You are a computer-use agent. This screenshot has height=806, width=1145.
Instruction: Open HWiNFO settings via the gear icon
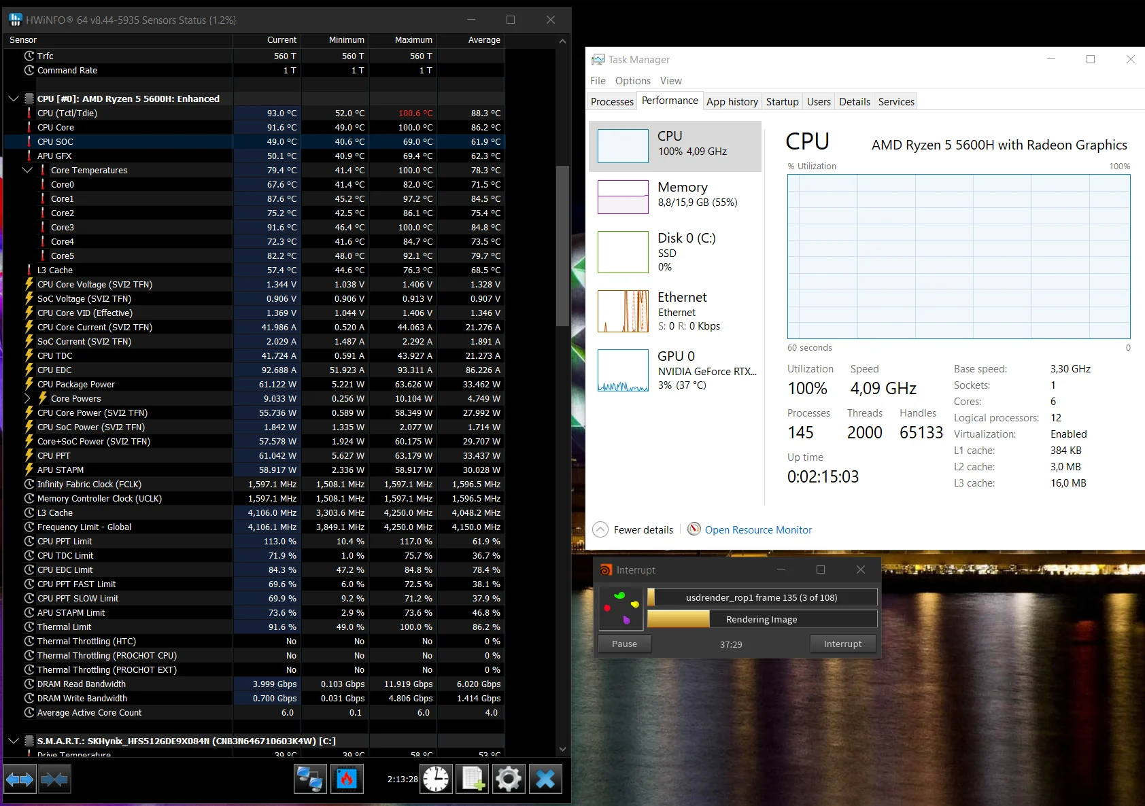508,779
